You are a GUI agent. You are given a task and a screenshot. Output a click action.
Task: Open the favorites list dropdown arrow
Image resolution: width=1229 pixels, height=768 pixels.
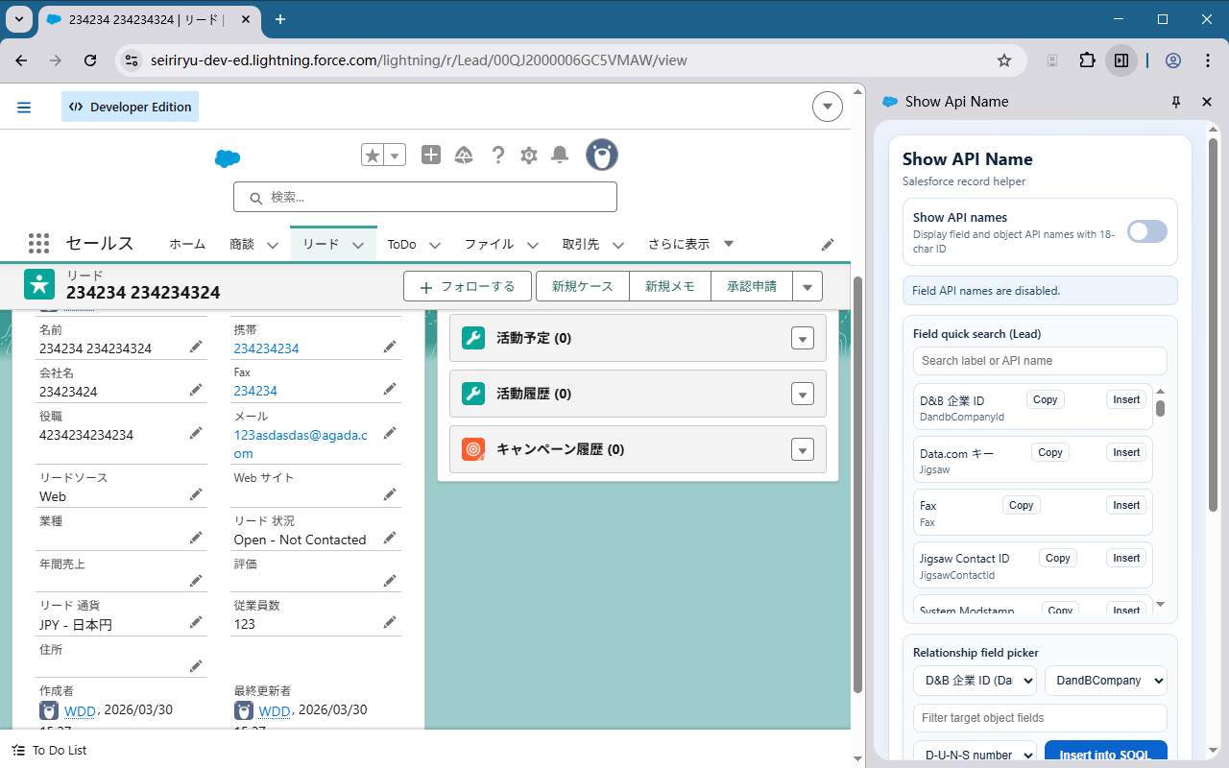tap(395, 155)
